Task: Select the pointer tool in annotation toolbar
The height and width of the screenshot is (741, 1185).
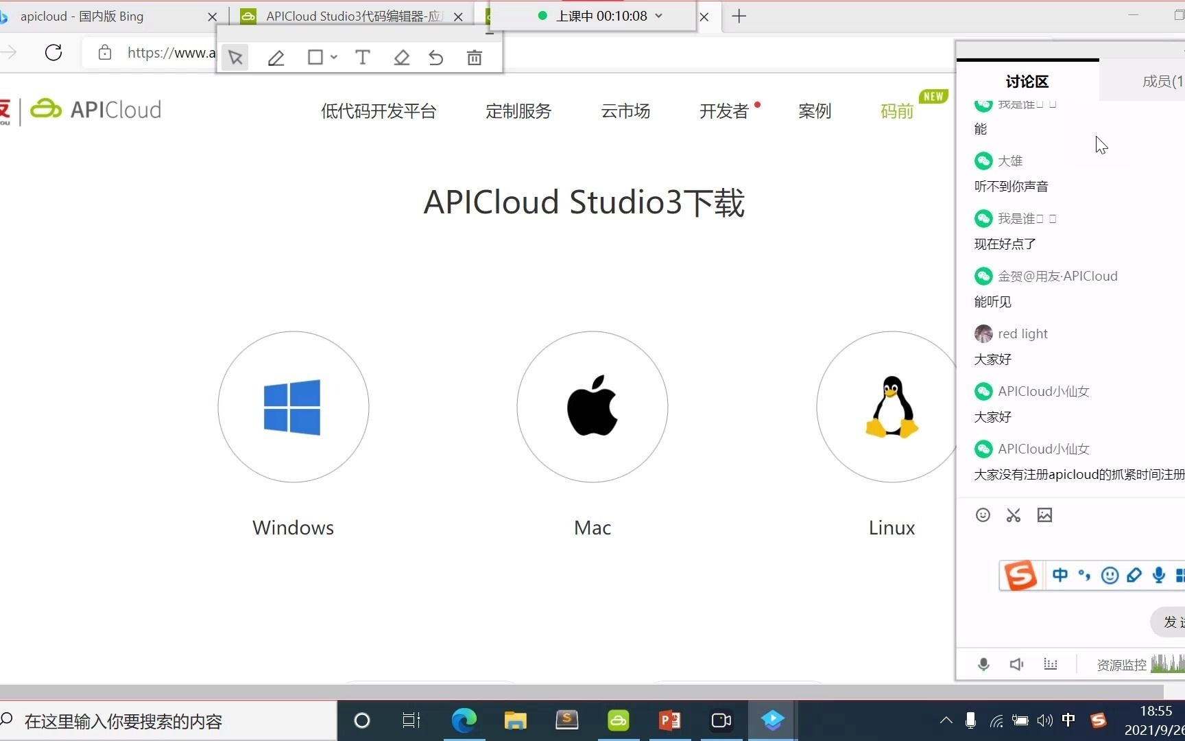Action: pyautogui.click(x=235, y=58)
